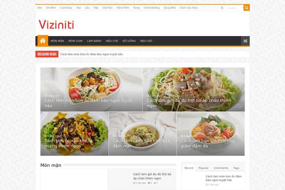Click the orange Home icon in navigation bar

[43, 40]
